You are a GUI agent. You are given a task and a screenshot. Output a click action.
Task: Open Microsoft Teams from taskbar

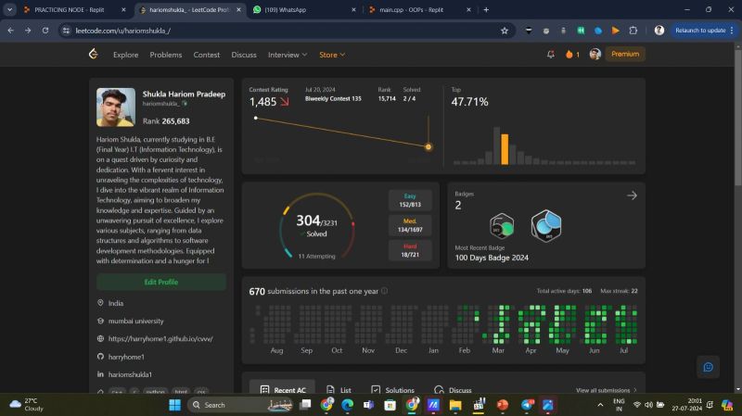click(x=368, y=405)
